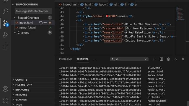Split the terminal panel
The width and height of the screenshot is (189, 106).
[x=161, y=59]
